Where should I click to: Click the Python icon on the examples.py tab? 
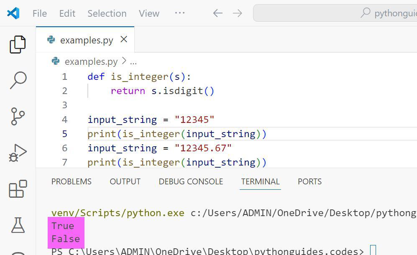[51, 40]
